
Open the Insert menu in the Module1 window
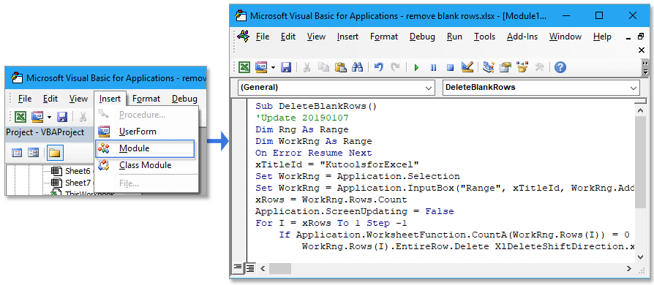[347, 37]
